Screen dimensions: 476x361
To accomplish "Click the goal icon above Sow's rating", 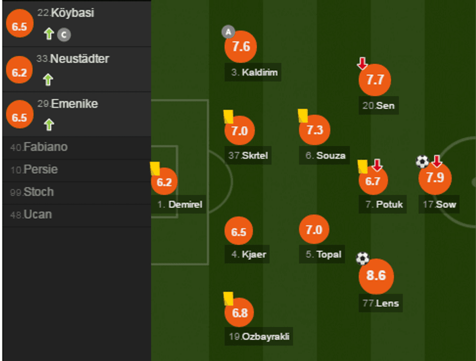I will pyautogui.click(x=422, y=162).
